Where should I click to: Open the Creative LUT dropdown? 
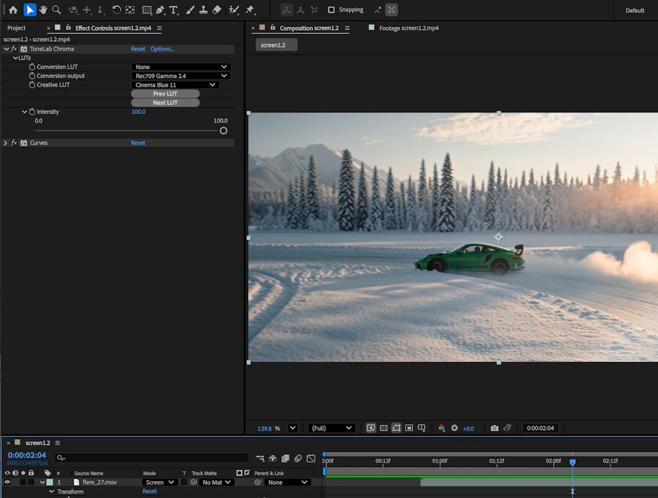click(x=175, y=85)
